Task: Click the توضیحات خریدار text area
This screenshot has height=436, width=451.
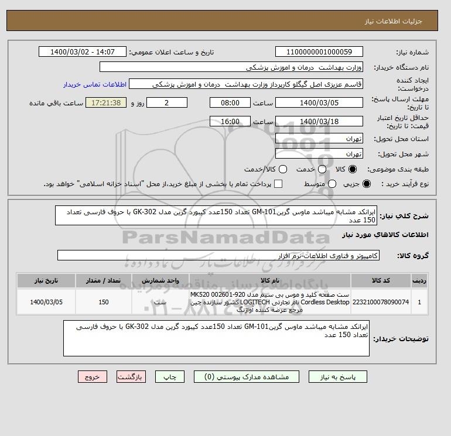Action: (216, 338)
